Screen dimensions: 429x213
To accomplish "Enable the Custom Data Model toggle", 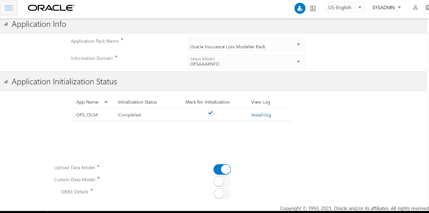I will click(222, 182).
